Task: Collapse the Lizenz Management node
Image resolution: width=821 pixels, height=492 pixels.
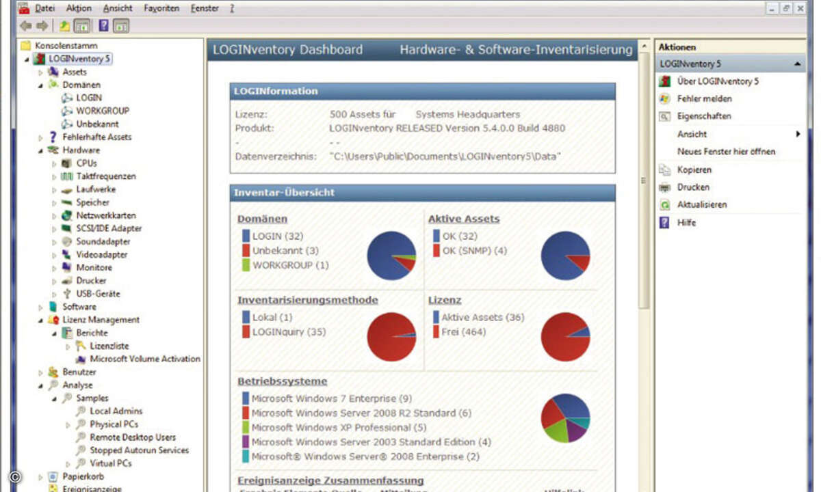Action: (x=40, y=320)
